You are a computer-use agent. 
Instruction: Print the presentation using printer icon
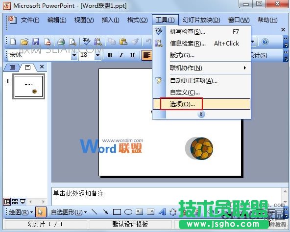point(61,42)
